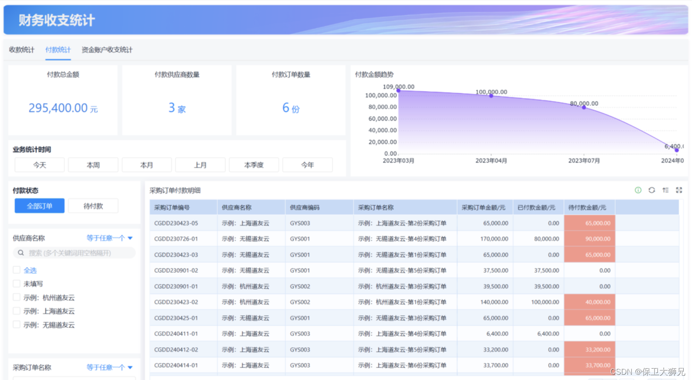Click 已付款金额/元 column header
692x380 pixels.
538,207
